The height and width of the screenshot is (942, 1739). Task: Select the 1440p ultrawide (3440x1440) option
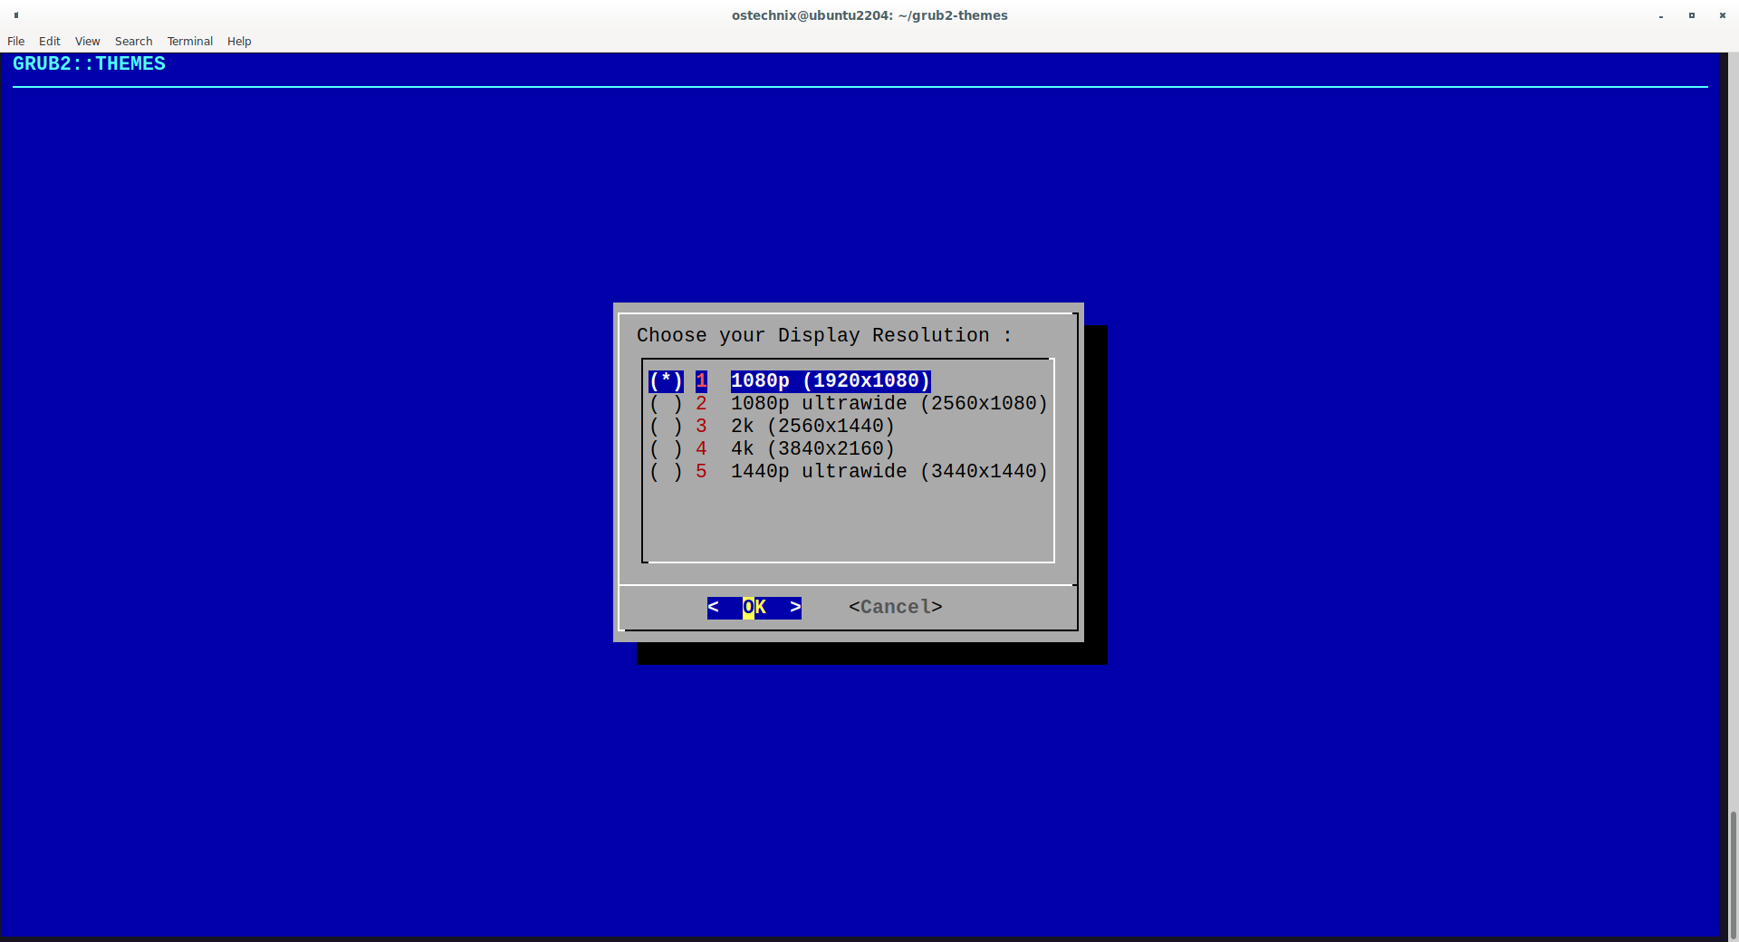888,471
